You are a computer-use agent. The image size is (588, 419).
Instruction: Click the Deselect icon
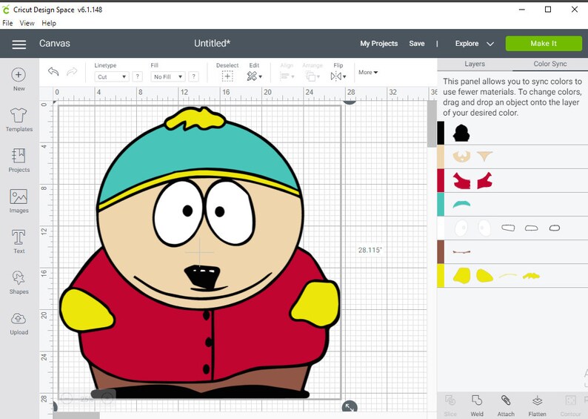227,76
